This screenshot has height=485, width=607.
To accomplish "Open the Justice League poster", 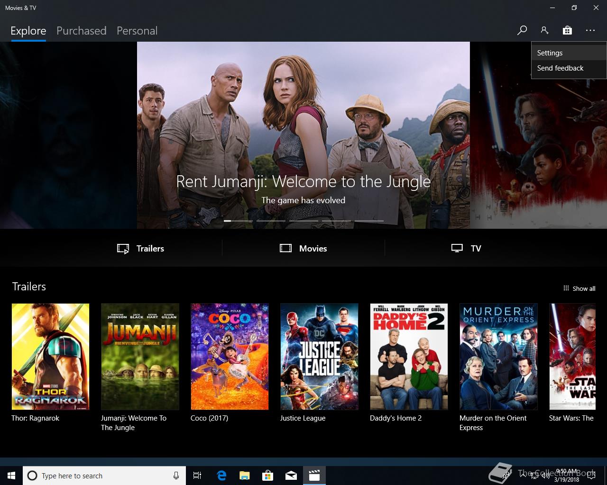I will pos(319,357).
